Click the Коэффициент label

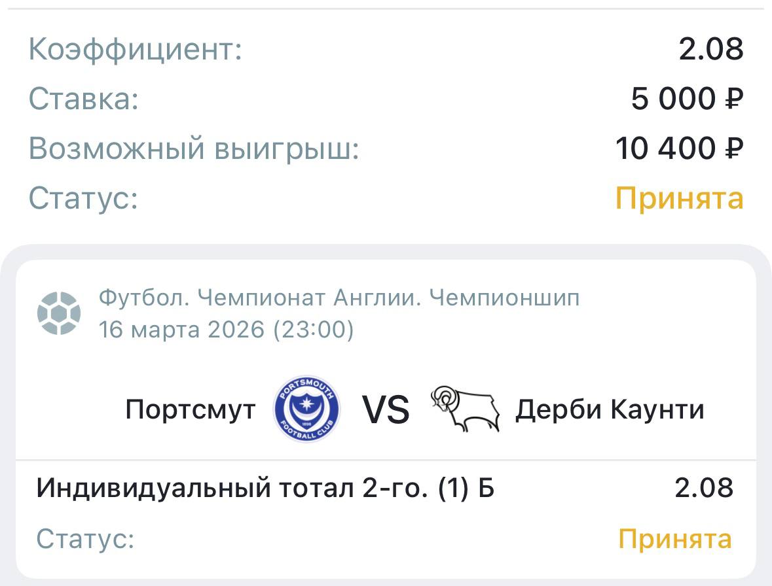coord(136,50)
